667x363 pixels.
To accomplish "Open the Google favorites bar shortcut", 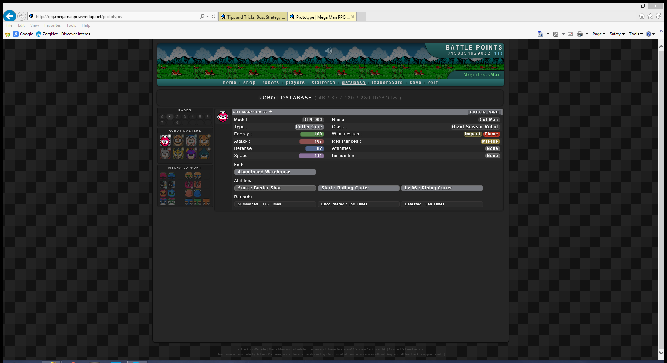I will [23, 34].
